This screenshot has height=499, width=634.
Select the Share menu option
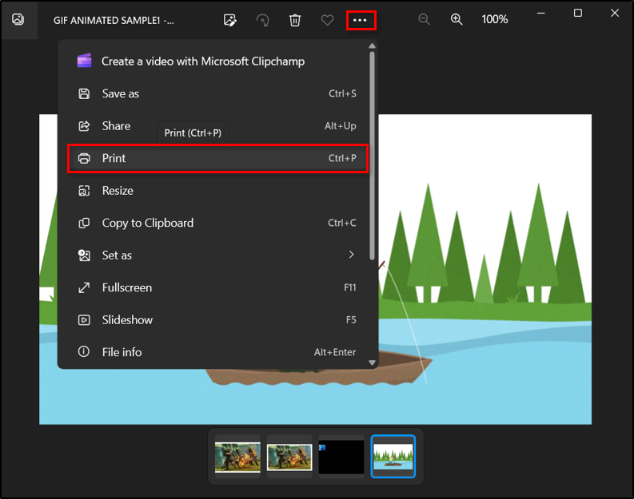[217, 126]
